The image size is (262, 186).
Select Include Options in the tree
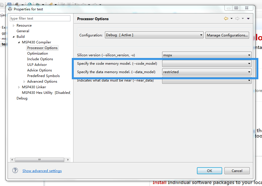40,59
